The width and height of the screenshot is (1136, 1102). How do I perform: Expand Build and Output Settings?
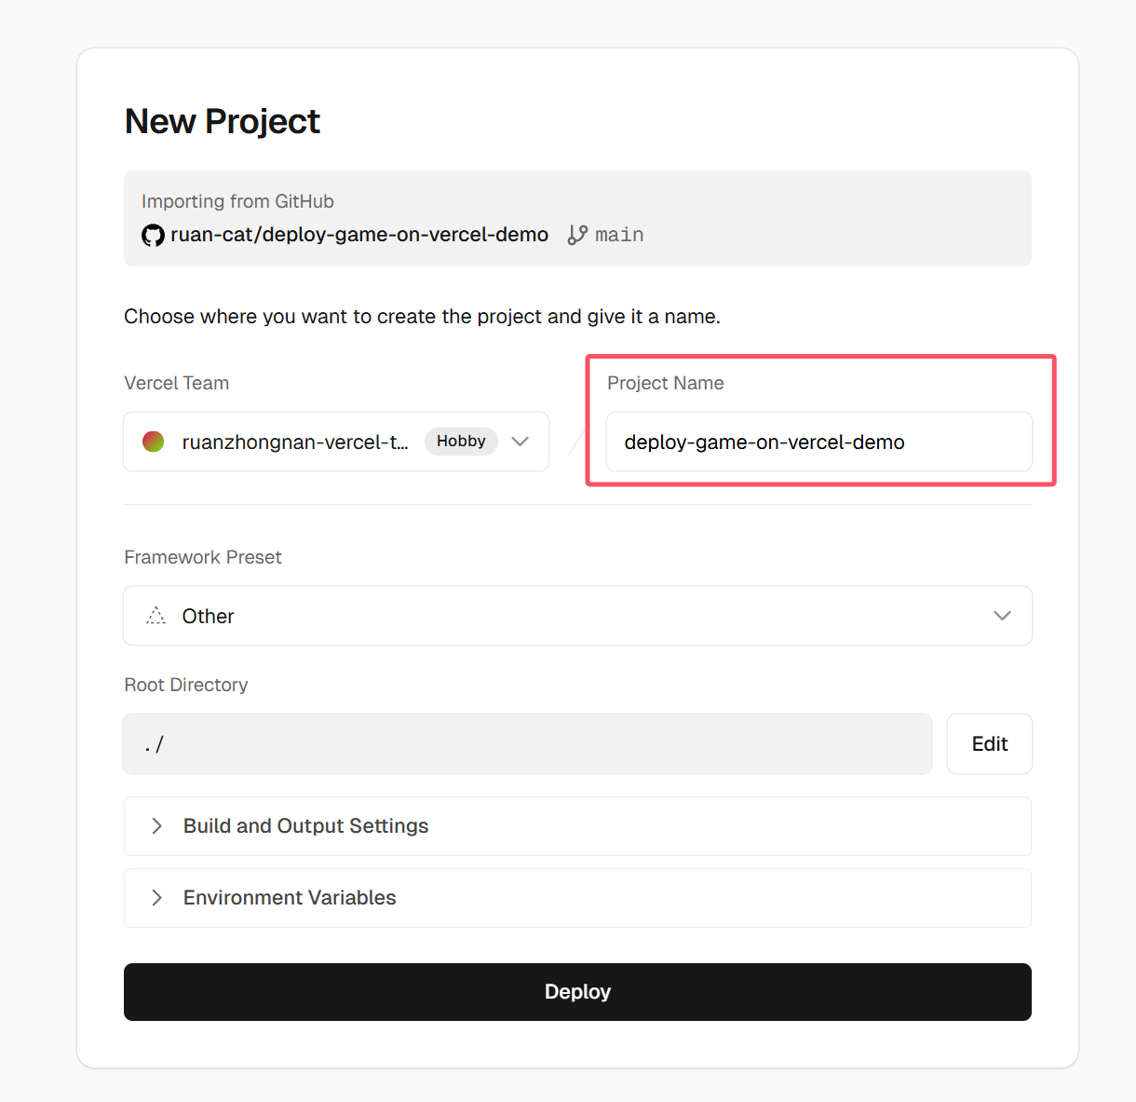(x=577, y=826)
